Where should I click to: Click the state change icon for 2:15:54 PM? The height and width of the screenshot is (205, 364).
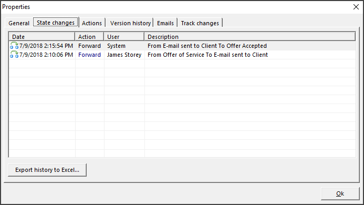pos(14,46)
